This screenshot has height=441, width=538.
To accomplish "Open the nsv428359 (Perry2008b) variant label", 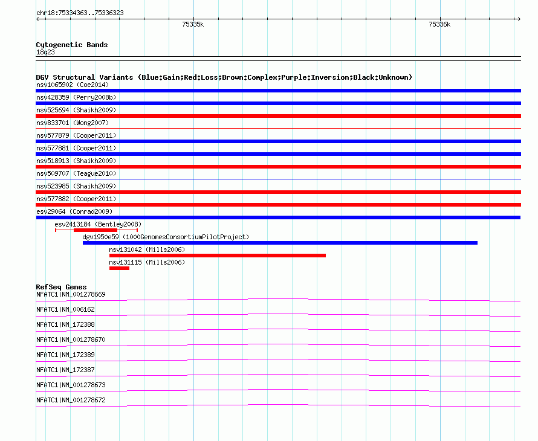I will click(76, 97).
